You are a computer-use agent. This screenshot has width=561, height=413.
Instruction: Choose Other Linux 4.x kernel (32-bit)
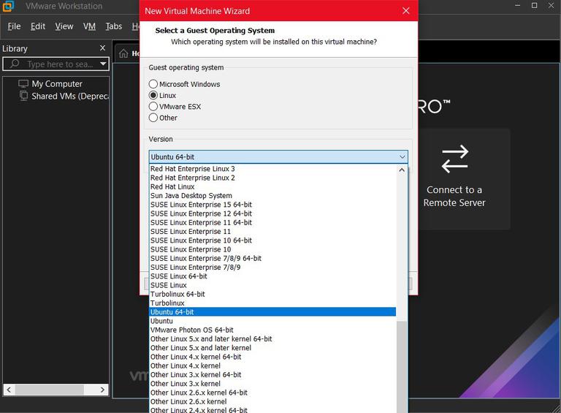coord(272,365)
